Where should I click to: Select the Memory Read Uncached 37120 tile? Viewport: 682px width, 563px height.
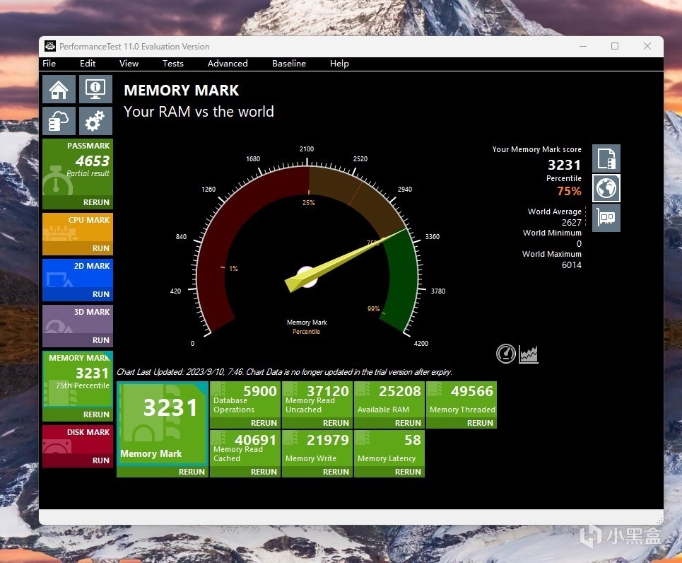click(x=317, y=400)
